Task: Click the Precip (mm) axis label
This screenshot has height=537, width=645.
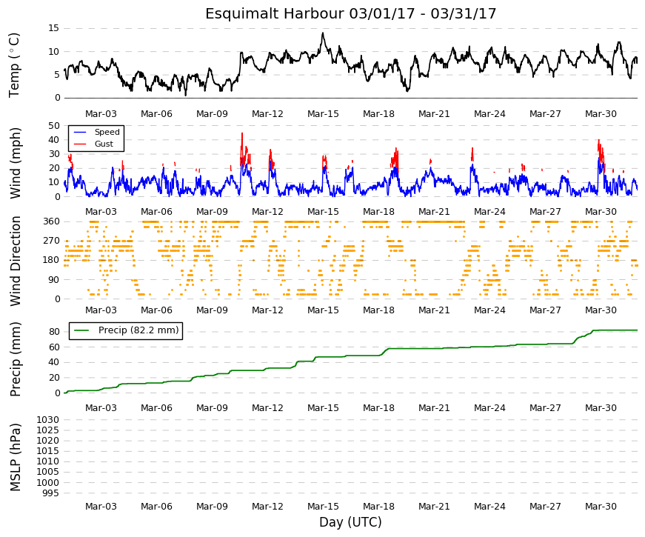Action: tap(14, 359)
